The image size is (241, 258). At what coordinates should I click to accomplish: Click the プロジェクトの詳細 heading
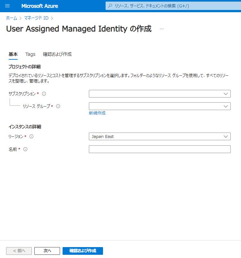(x=24, y=67)
